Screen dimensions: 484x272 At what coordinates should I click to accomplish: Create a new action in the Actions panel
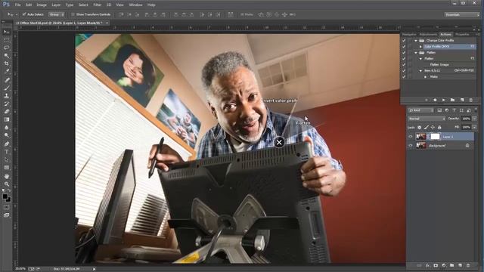click(462, 100)
